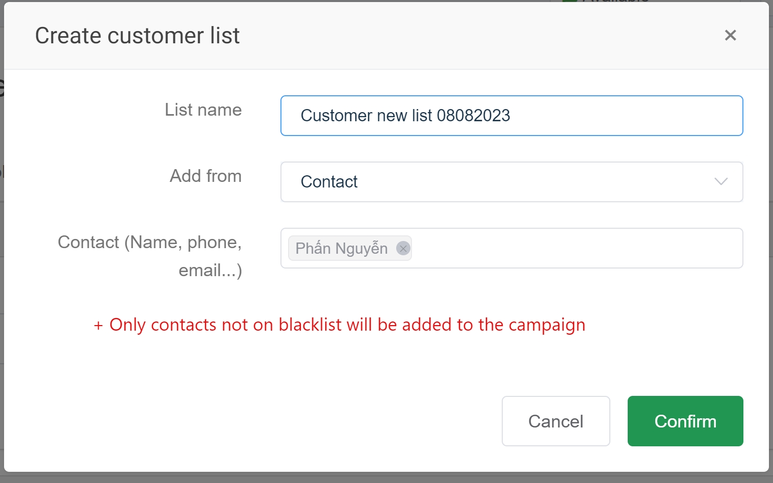773x483 pixels.
Task: Click the List name label
Action: click(203, 110)
